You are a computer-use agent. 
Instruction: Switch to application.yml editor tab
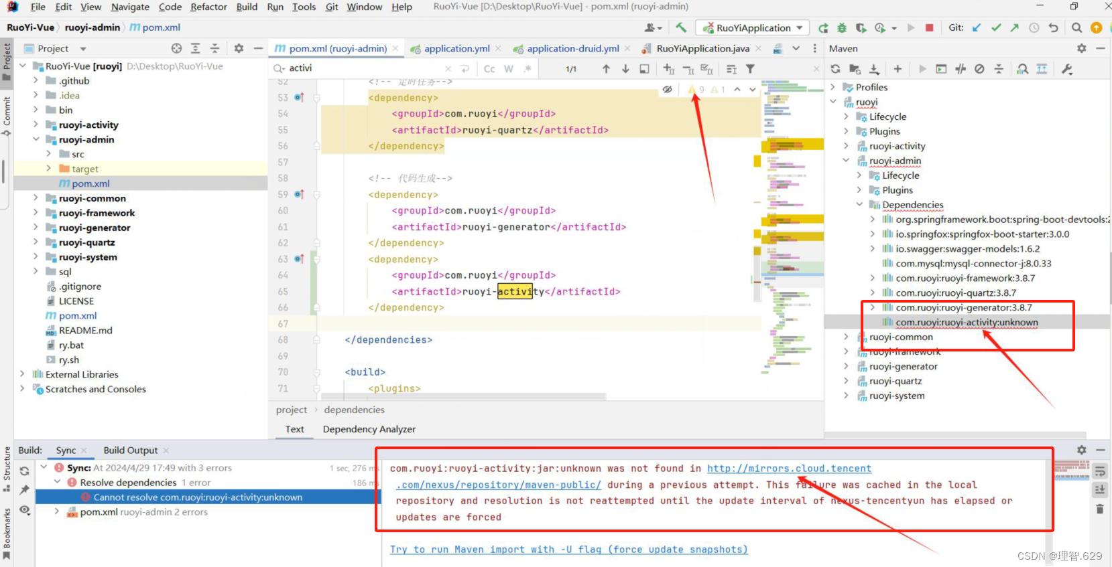(x=456, y=48)
